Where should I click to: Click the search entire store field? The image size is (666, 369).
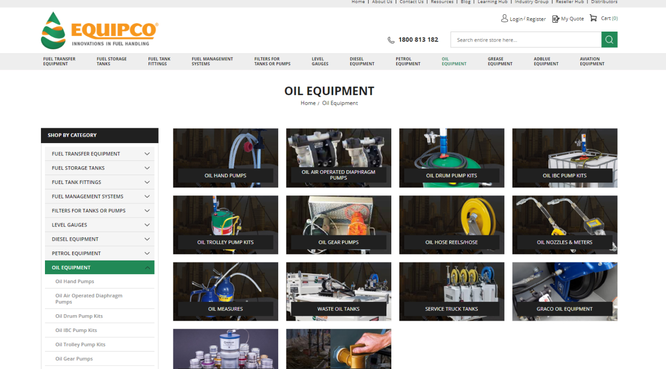pos(526,40)
